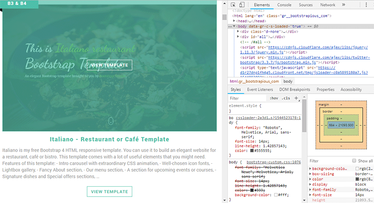Activate the inspect element picker icon
This screenshot has height=203, width=374.
pyautogui.click(x=233, y=5)
